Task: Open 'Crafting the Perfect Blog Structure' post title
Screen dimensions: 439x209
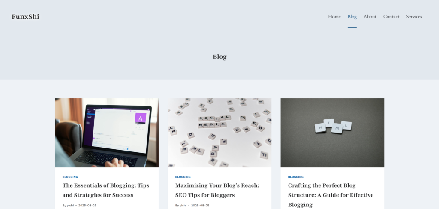Action: 331,195
